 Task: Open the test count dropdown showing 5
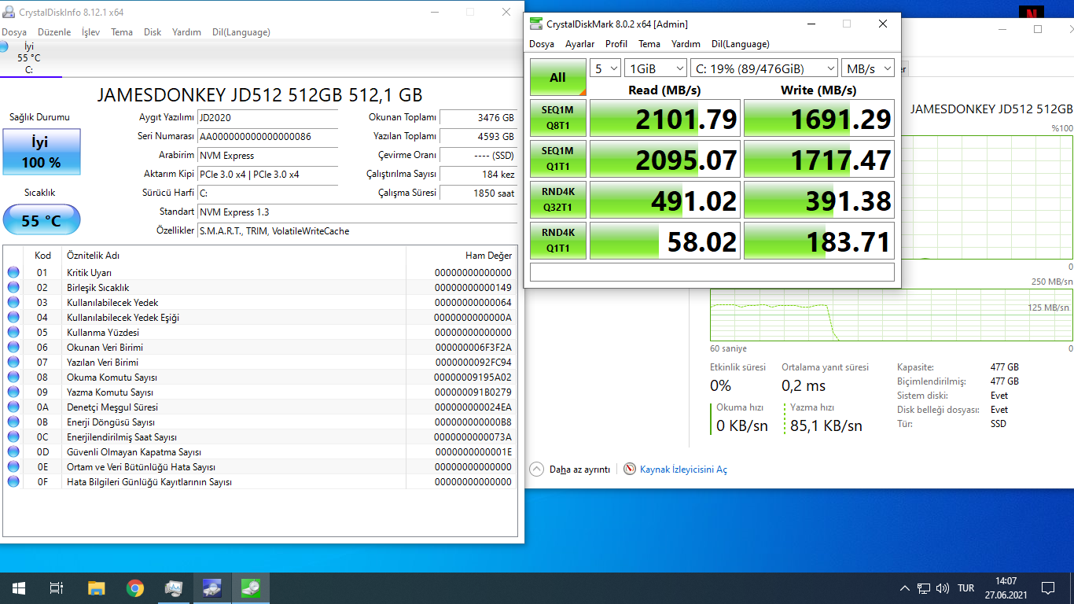click(x=605, y=68)
